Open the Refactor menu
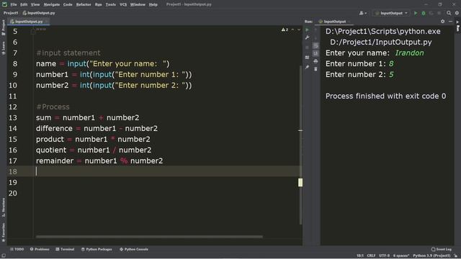The image size is (461, 259). [84, 4]
